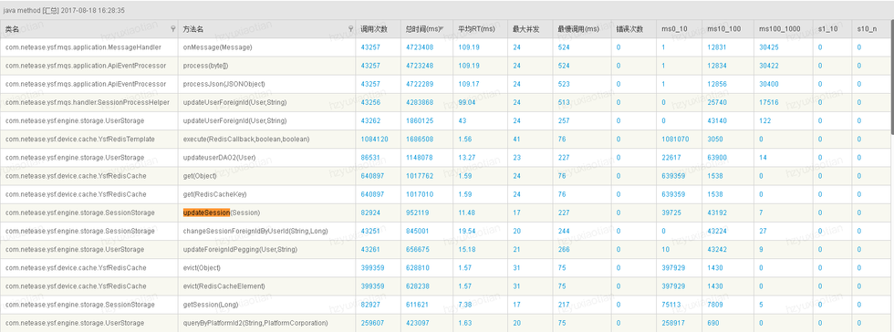Click slowest call value 513
The width and height of the screenshot is (894, 332).
(x=564, y=102)
